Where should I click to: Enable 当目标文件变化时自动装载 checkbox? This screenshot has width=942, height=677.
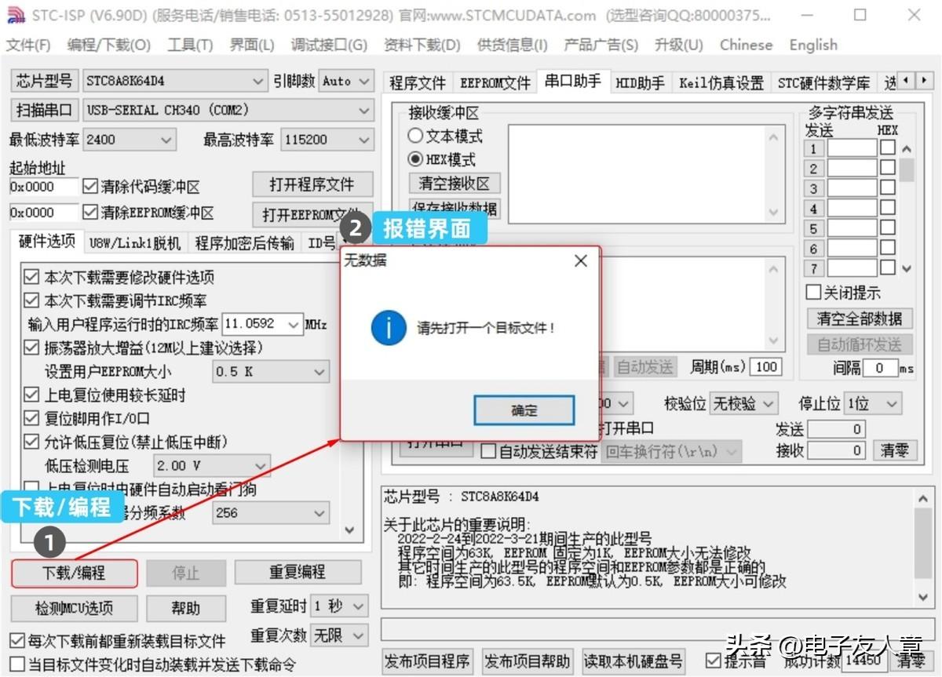tap(16, 664)
